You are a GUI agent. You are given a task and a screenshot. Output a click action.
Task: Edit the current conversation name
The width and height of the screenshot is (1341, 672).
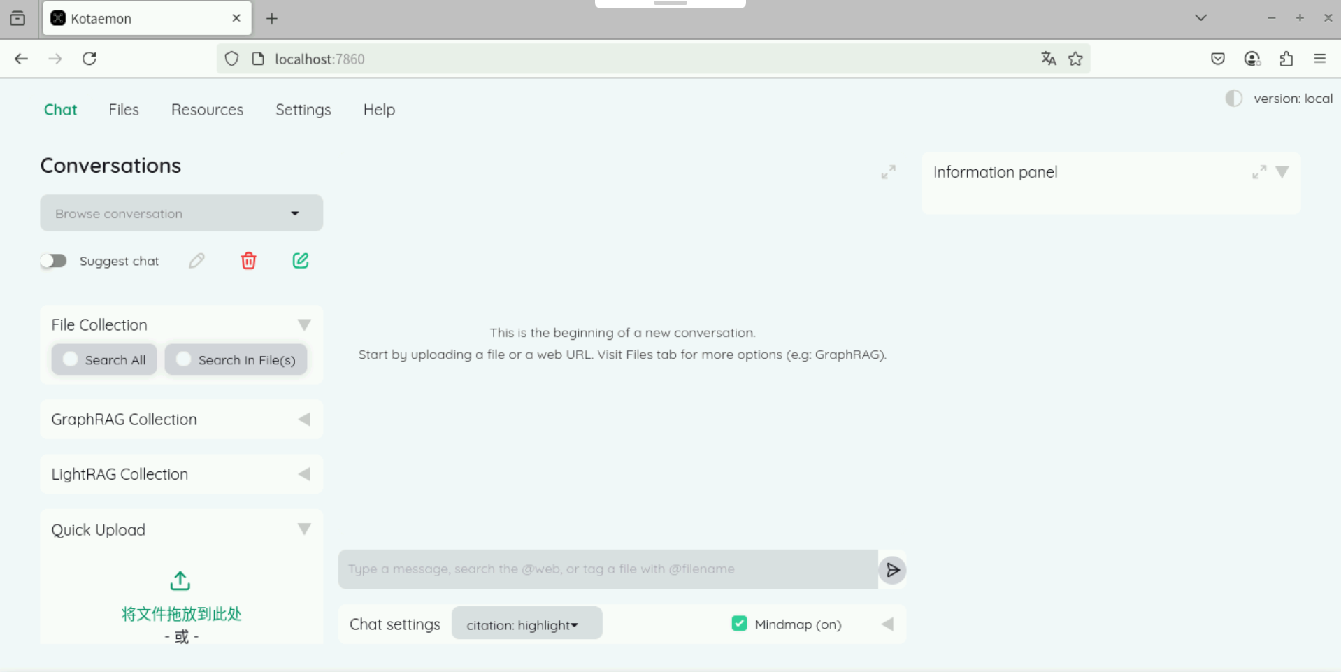coord(196,260)
